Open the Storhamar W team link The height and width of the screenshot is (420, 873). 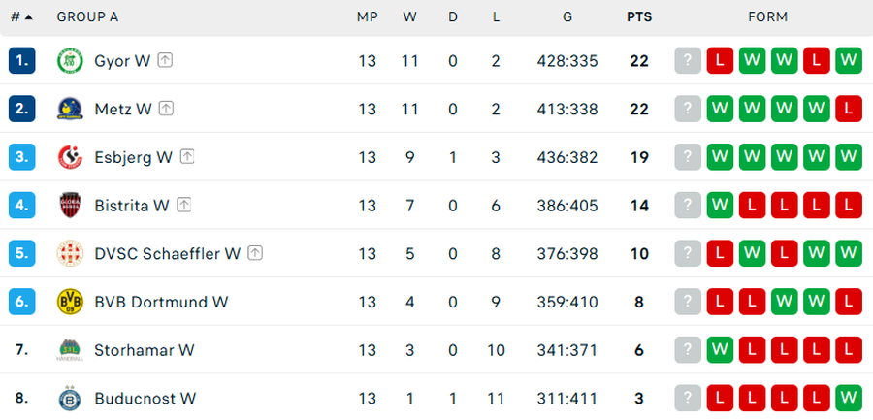pyautogui.click(x=145, y=350)
